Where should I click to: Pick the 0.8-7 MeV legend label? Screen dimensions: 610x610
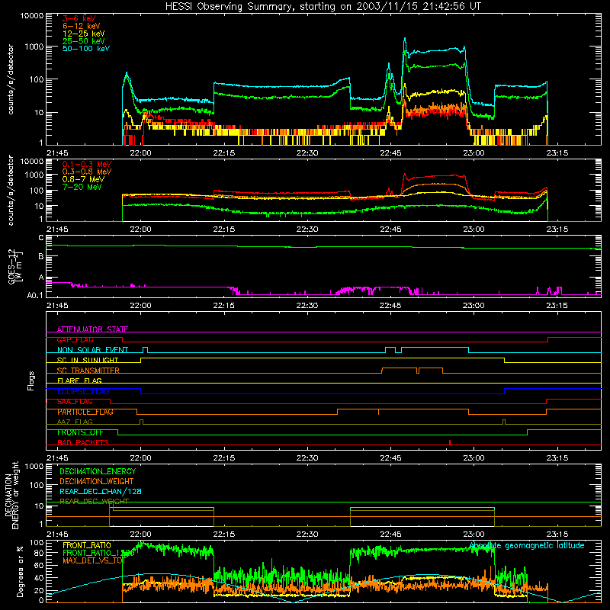[x=83, y=179]
